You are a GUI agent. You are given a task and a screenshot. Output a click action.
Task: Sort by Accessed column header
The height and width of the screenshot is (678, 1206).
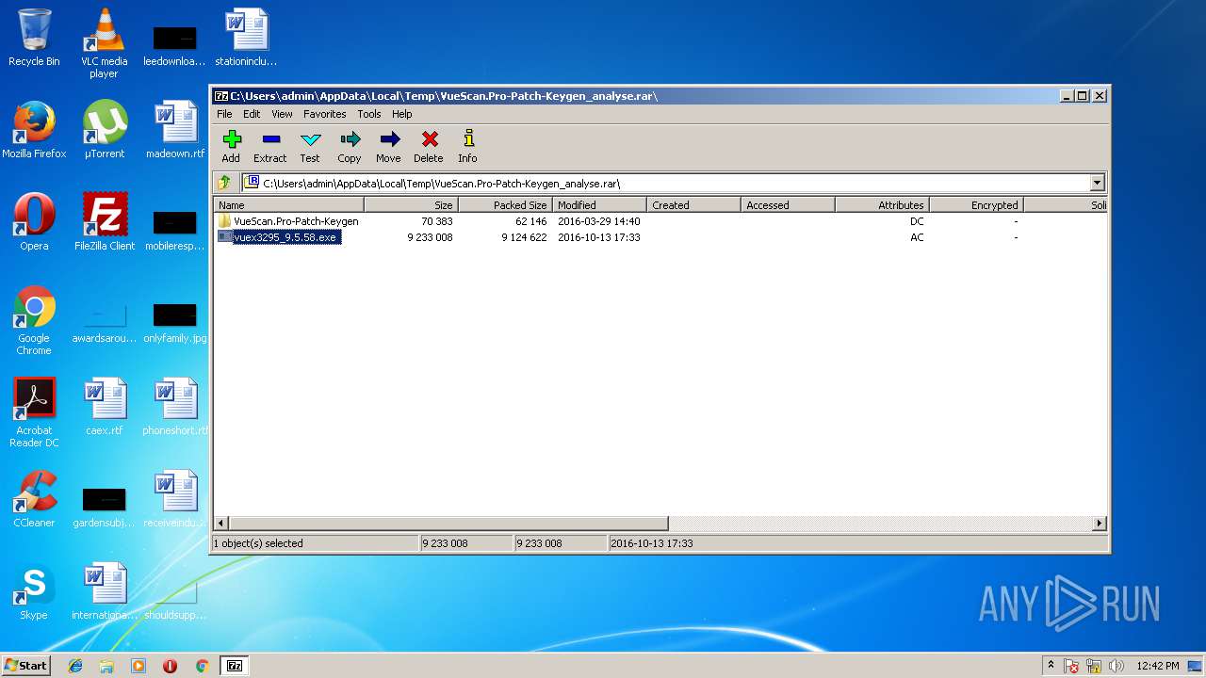pos(788,204)
